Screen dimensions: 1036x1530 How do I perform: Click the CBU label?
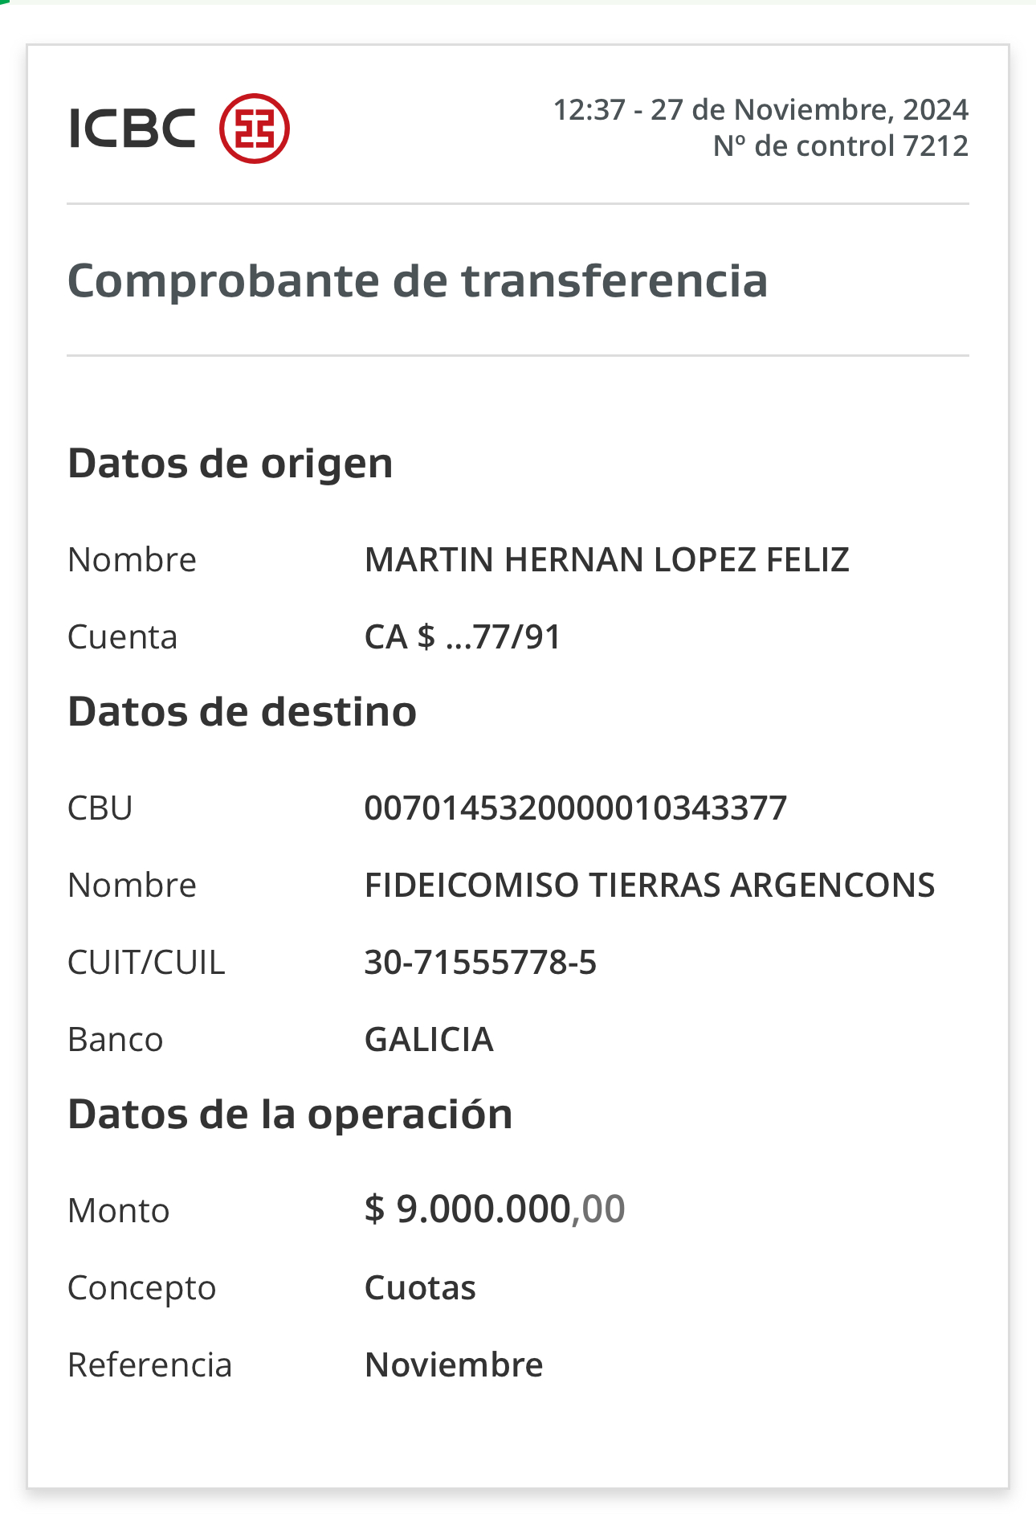100,808
